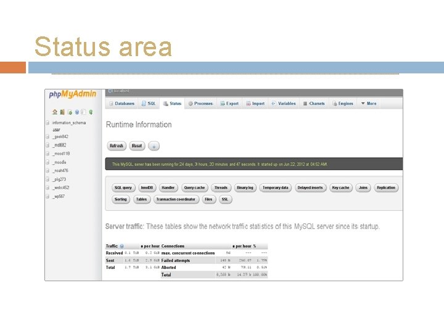Jump to SSL section
The image size is (444, 333).
click(x=225, y=199)
